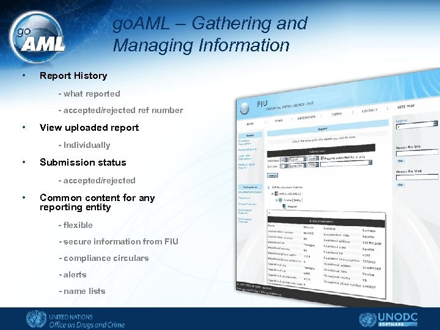Click the 'name lists' sub-bullet text

(x=84, y=291)
